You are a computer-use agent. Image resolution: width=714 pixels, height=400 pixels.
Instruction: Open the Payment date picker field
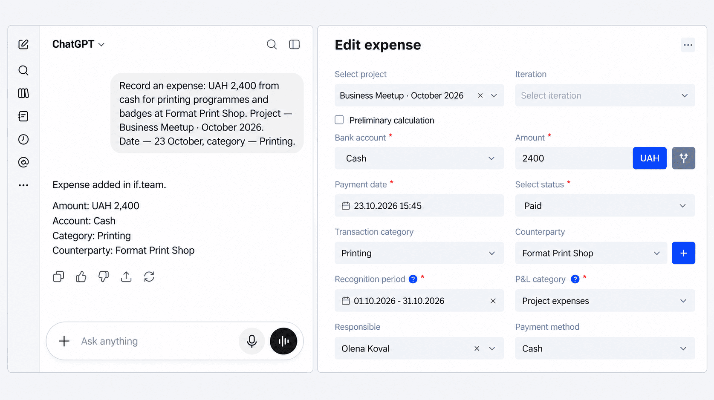tap(419, 206)
